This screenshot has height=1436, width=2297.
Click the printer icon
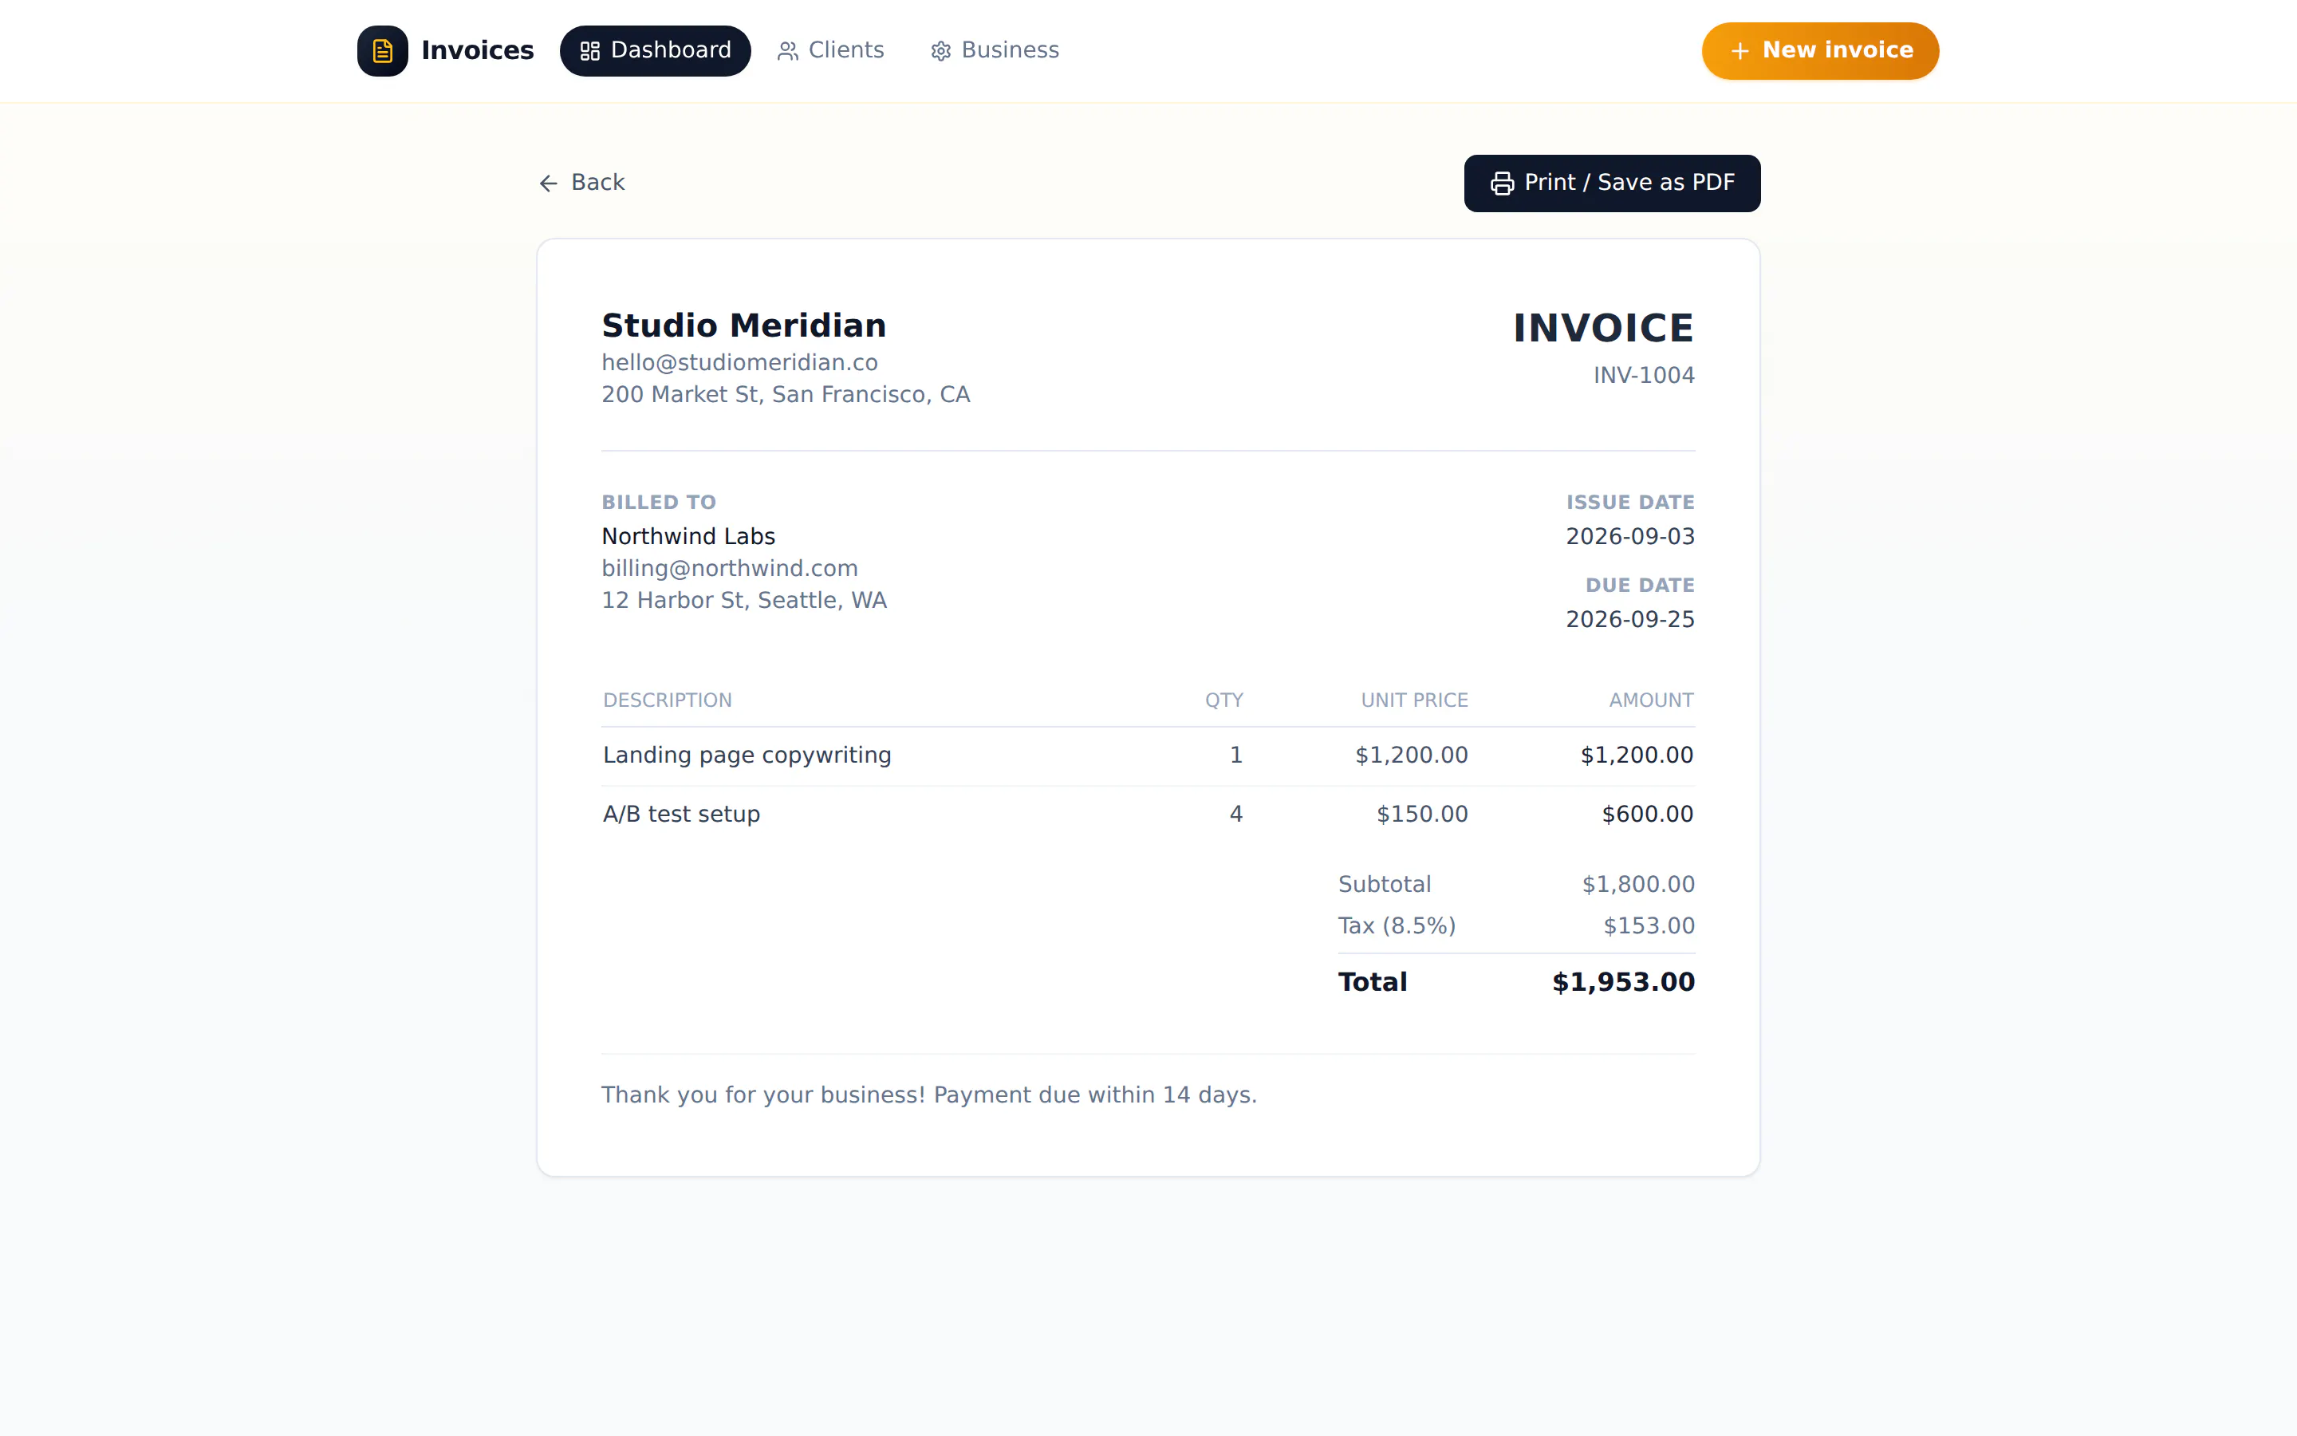(x=1502, y=183)
